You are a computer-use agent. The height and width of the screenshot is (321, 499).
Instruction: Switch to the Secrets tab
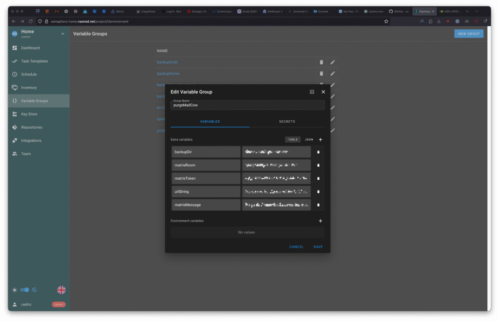point(287,121)
